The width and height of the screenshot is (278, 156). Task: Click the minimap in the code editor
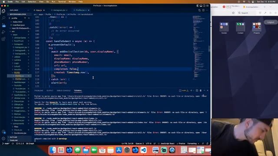pyautogui.click(x=199, y=48)
